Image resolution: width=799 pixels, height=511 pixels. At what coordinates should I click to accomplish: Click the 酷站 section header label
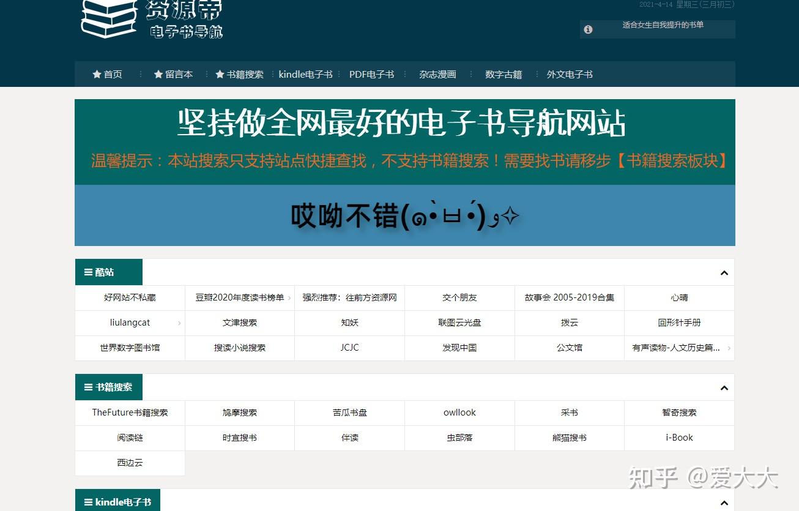(x=105, y=272)
